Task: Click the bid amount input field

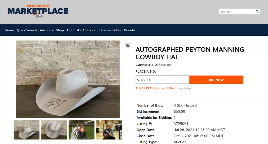Action: [162, 80]
